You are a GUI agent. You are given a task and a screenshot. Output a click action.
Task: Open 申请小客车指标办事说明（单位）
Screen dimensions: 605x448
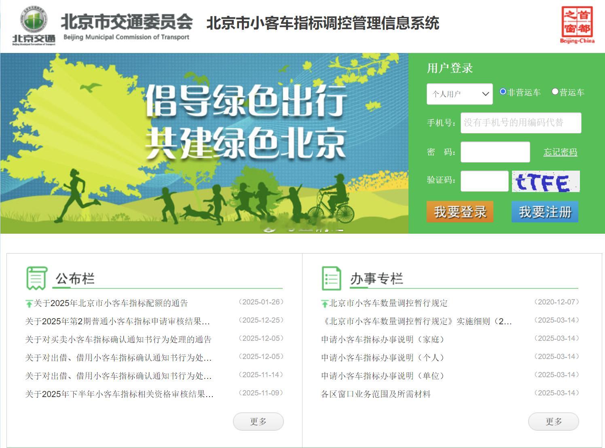coord(383,376)
